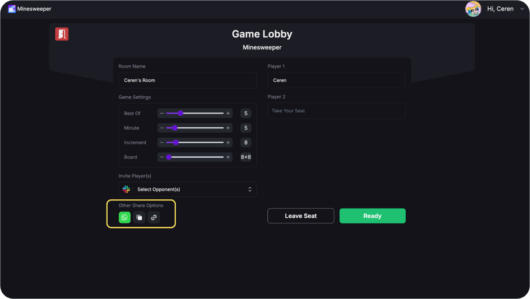
Task: Expand the user menu chevron next to Hi, Ceren
Action: pyautogui.click(x=523, y=9)
